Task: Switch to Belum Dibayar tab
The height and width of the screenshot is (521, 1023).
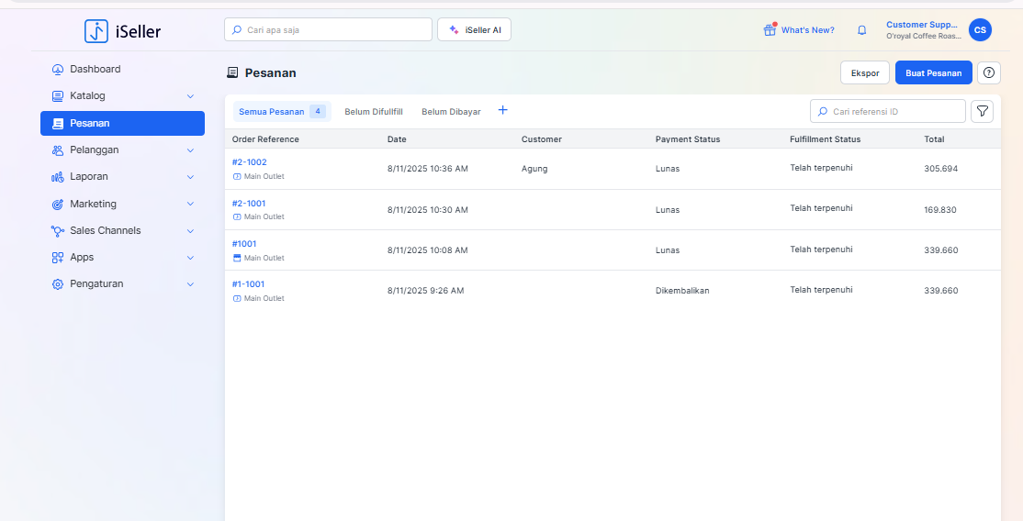Action: click(x=451, y=112)
